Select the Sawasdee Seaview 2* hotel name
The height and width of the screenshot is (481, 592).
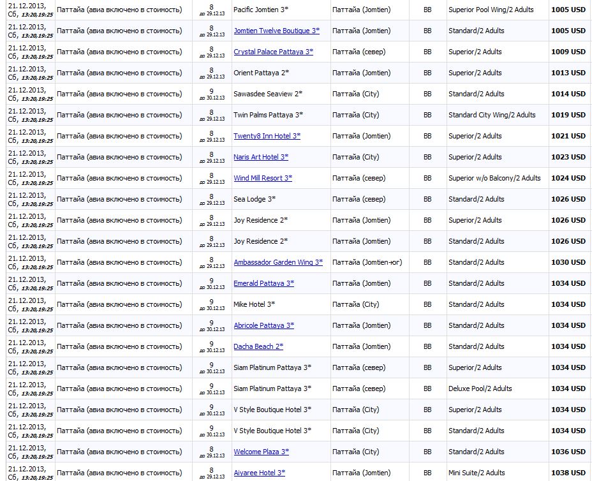pos(268,94)
